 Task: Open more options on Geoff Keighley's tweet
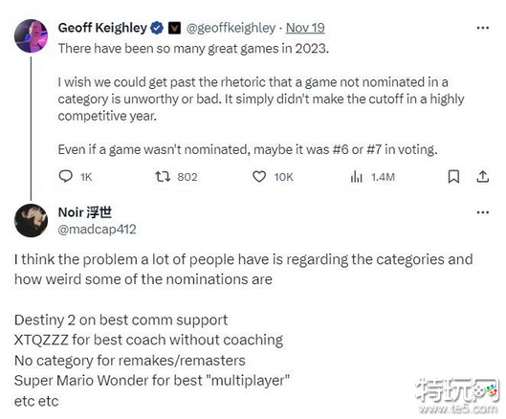[483, 28]
